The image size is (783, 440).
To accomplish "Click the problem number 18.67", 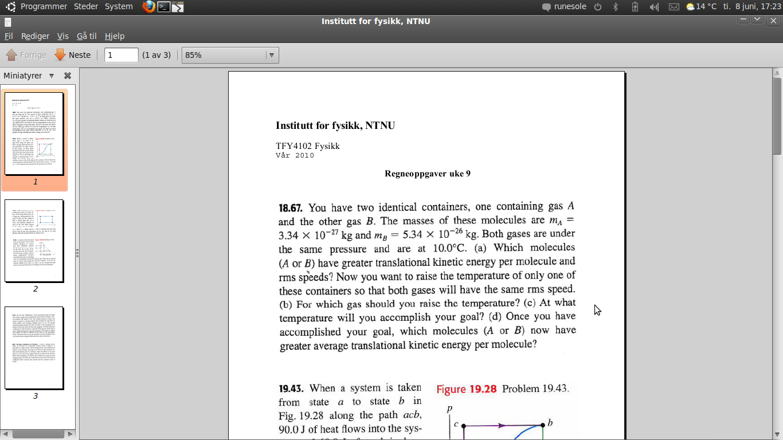I will coord(291,207).
